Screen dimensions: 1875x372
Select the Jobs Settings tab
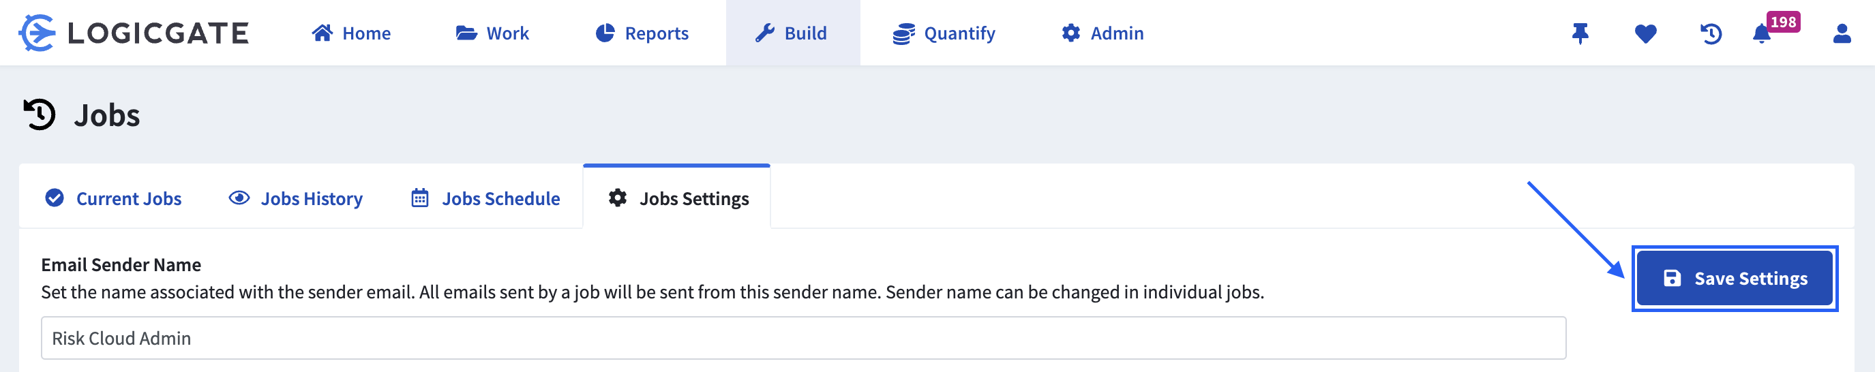(677, 198)
